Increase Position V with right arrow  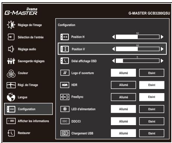tap(162, 49)
